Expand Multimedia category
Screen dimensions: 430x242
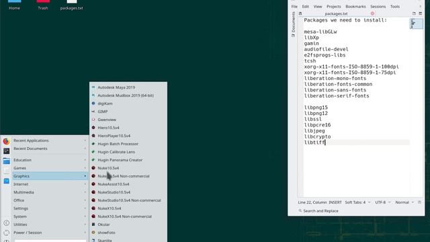tap(50, 192)
